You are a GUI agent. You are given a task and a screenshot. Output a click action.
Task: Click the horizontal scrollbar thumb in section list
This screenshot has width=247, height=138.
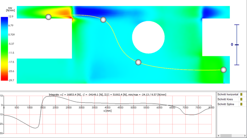click(x=226, y=135)
